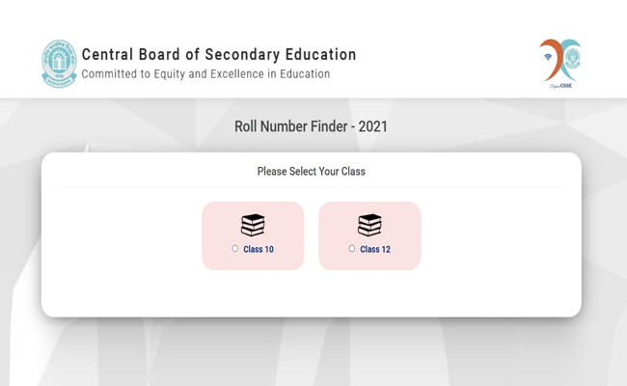Click the Digital CBSE logo
Viewport: 627px width, 386px height.
click(559, 62)
